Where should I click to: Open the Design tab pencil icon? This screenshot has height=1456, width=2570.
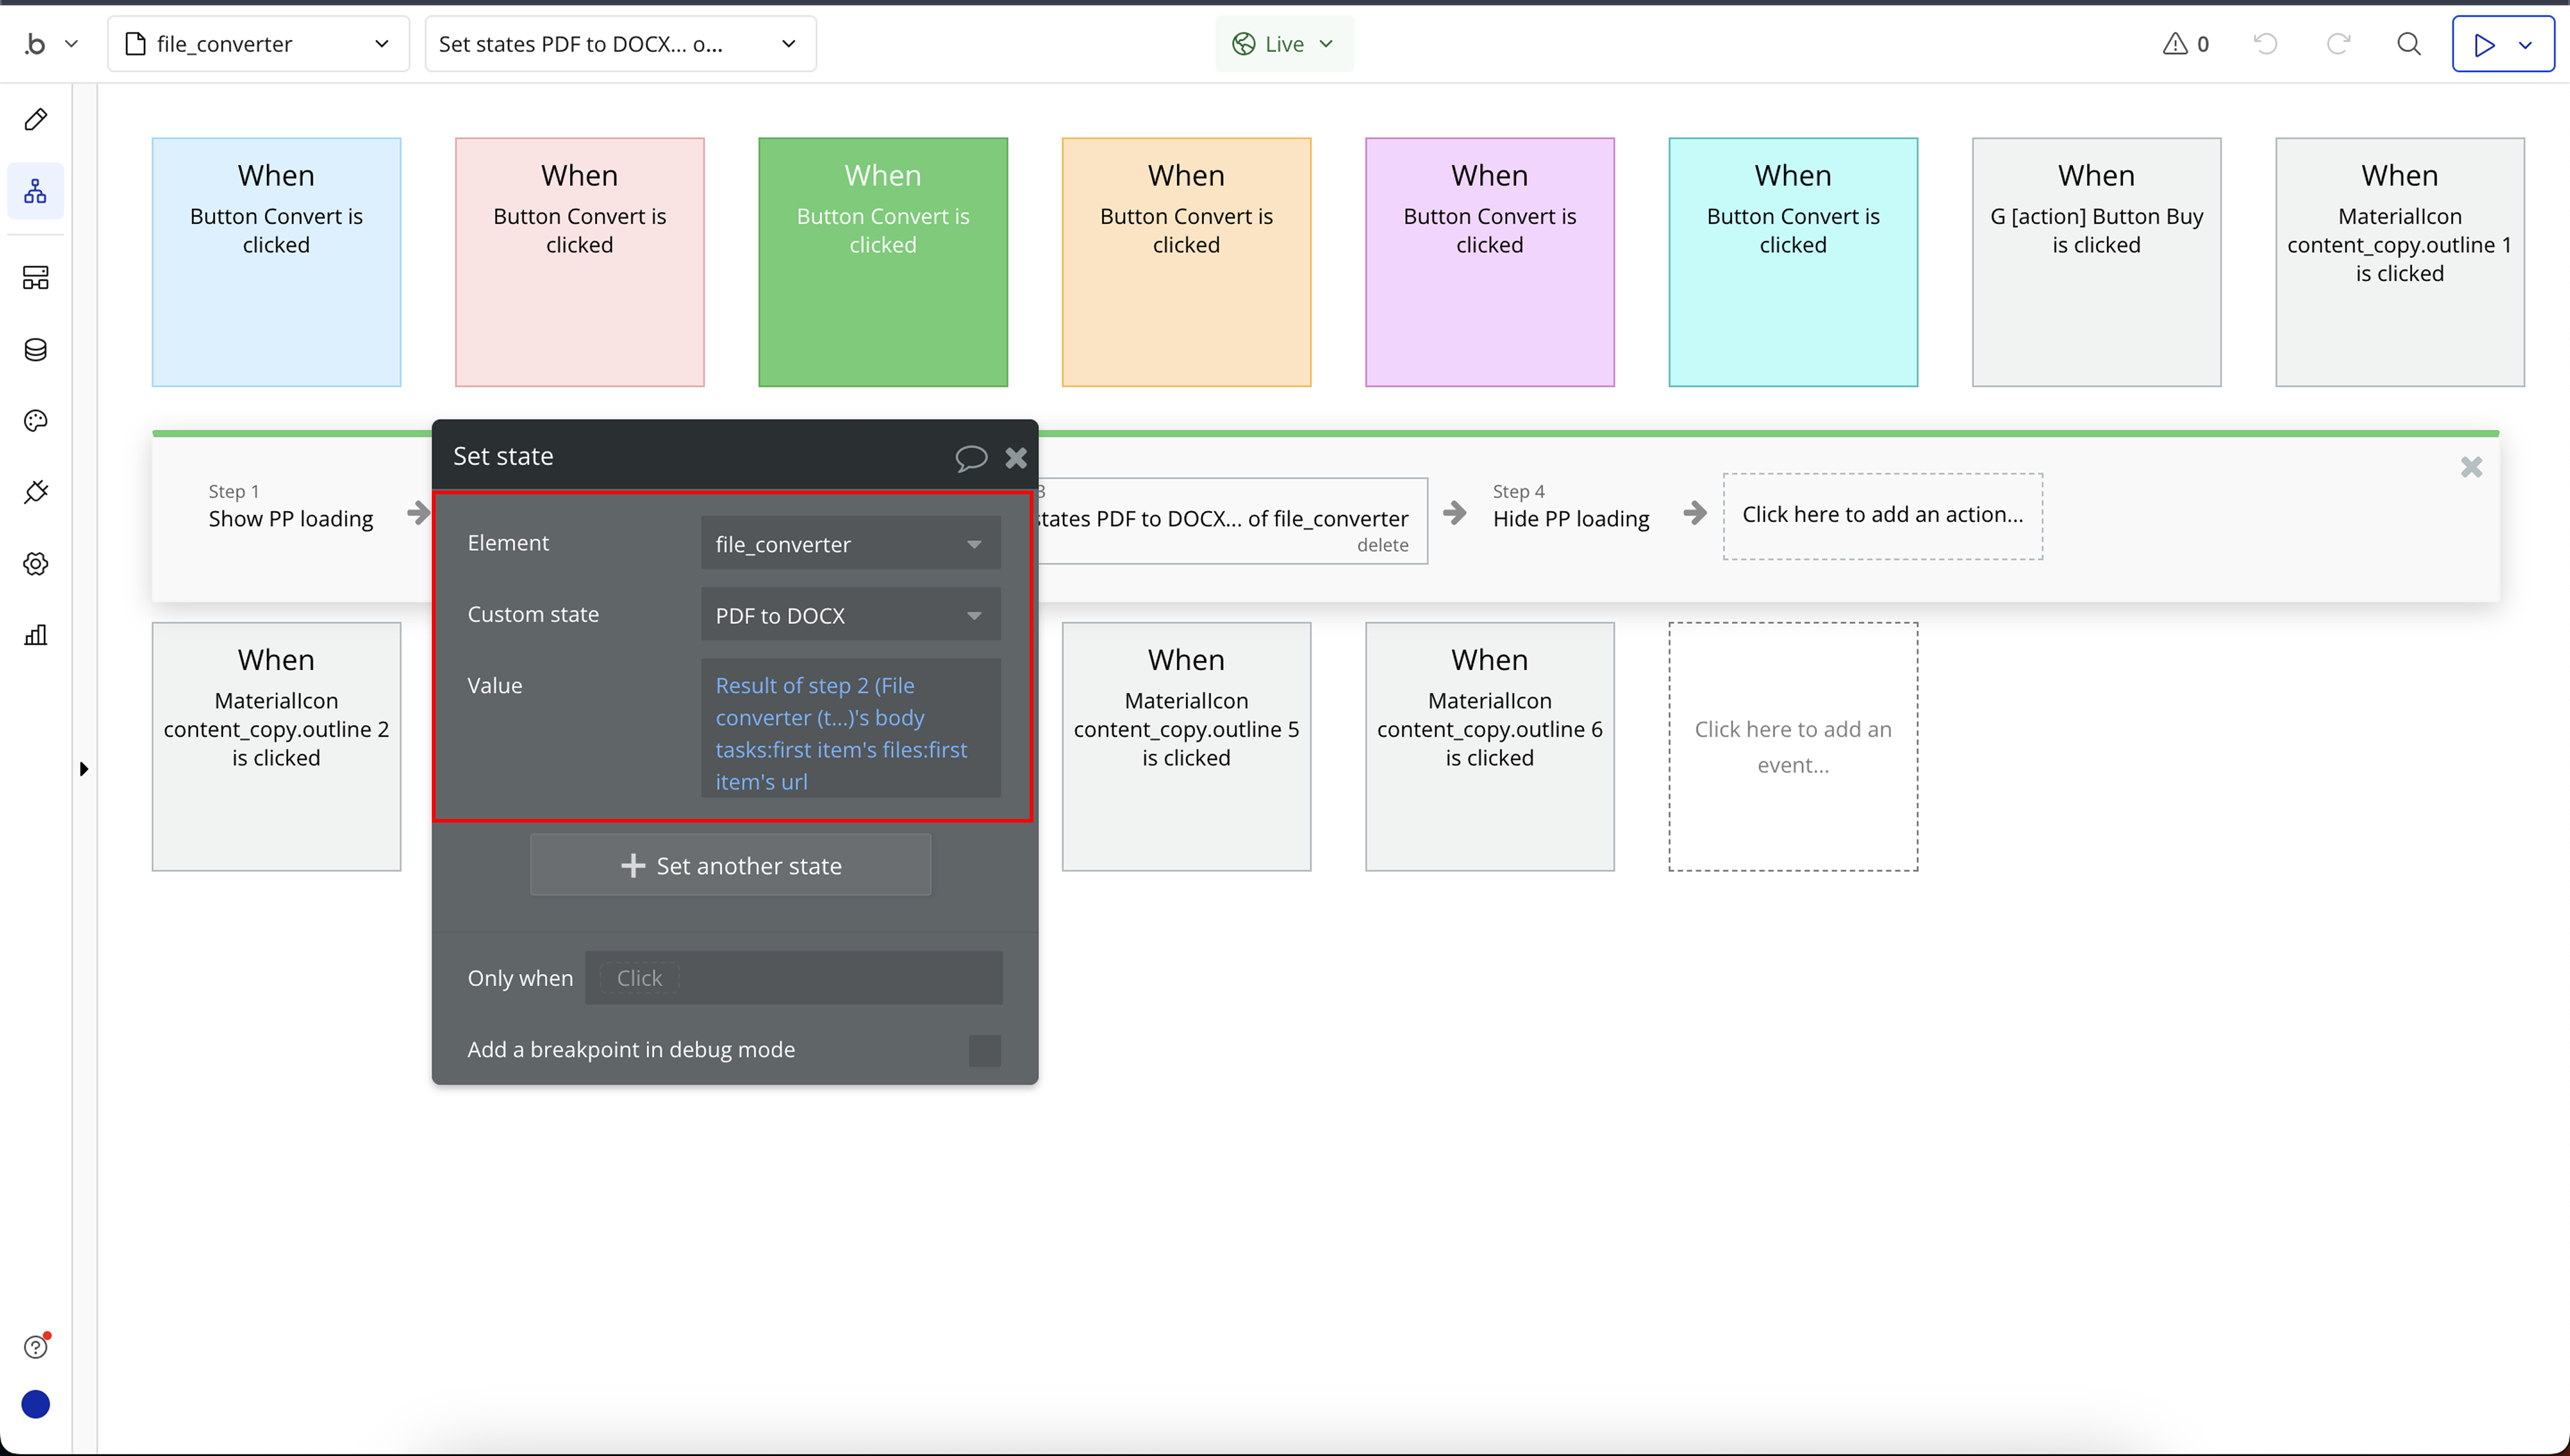pyautogui.click(x=36, y=120)
